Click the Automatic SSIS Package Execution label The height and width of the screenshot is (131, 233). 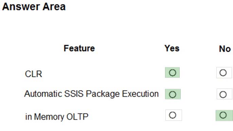pyautogui.click(x=91, y=94)
